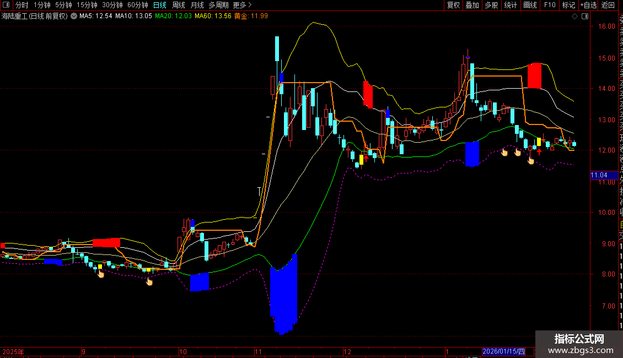Click month 10 on the time axis
The image size is (623, 358).
tap(183, 351)
